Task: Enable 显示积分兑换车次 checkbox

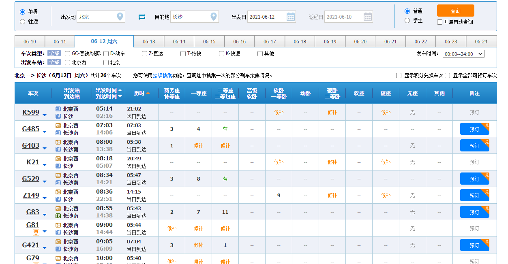Action: pyautogui.click(x=399, y=76)
